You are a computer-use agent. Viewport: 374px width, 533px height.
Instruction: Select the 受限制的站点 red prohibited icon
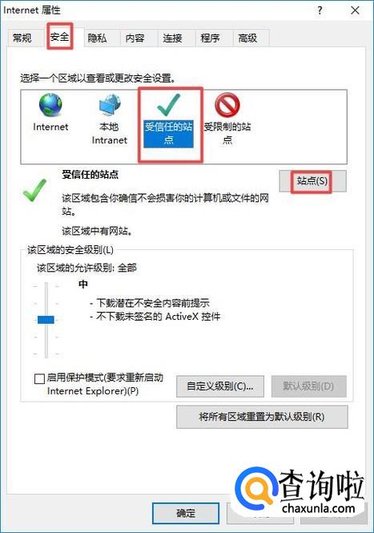[227, 105]
